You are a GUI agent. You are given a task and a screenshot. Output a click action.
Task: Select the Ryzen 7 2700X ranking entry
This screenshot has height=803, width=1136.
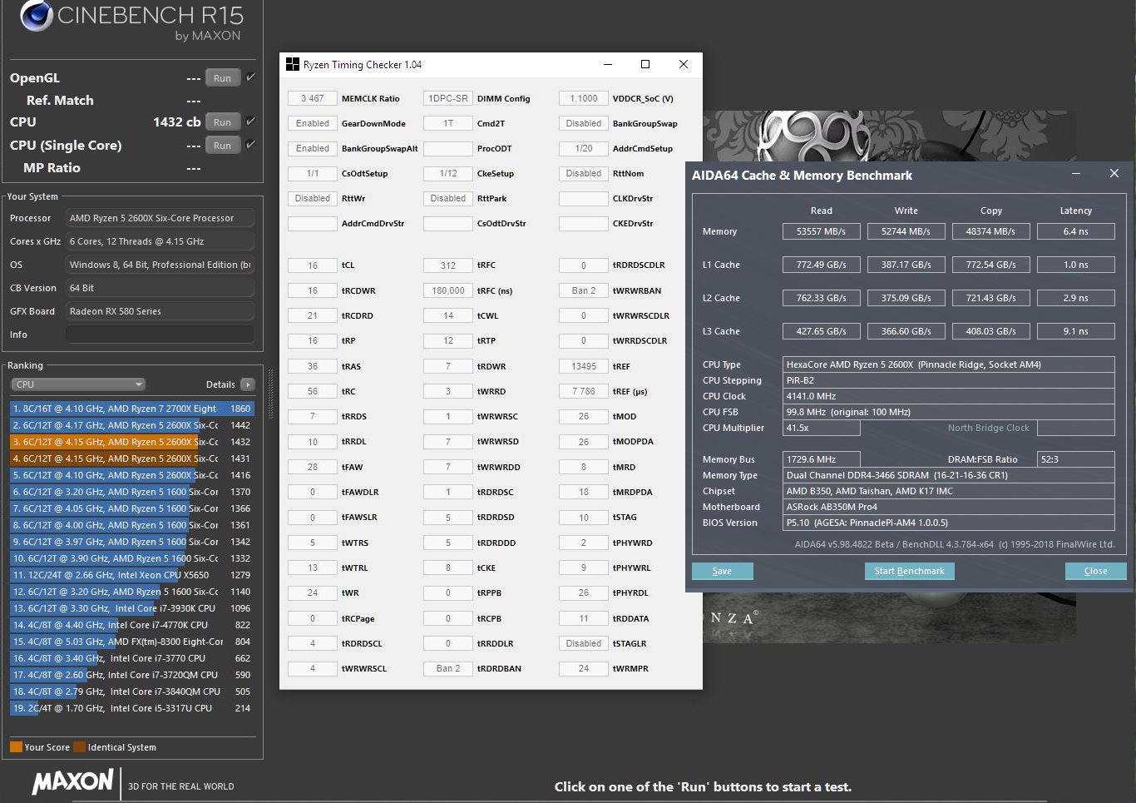point(132,409)
